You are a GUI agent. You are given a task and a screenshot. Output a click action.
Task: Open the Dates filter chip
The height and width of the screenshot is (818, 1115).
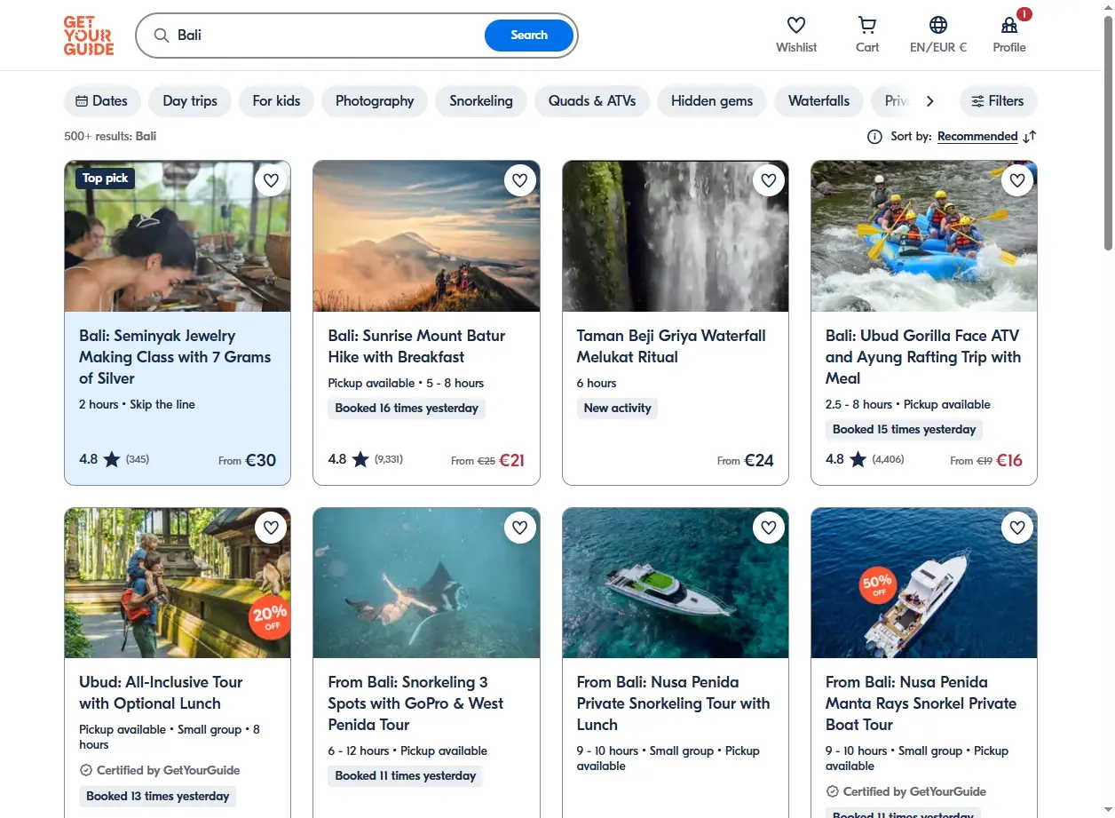pos(102,101)
